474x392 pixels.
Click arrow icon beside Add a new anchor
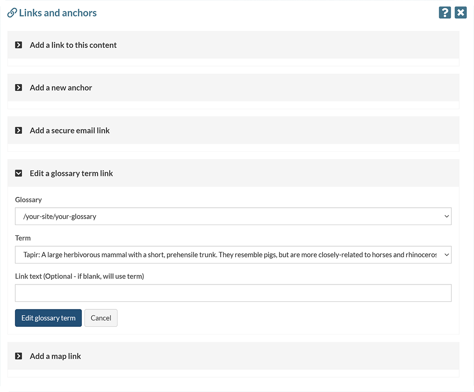(x=19, y=87)
